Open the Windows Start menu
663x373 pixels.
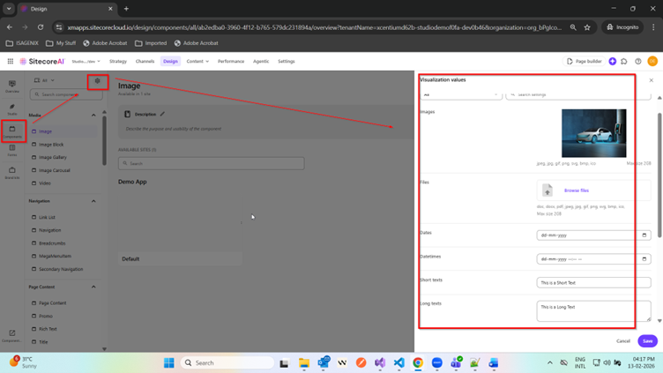(x=169, y=362)
